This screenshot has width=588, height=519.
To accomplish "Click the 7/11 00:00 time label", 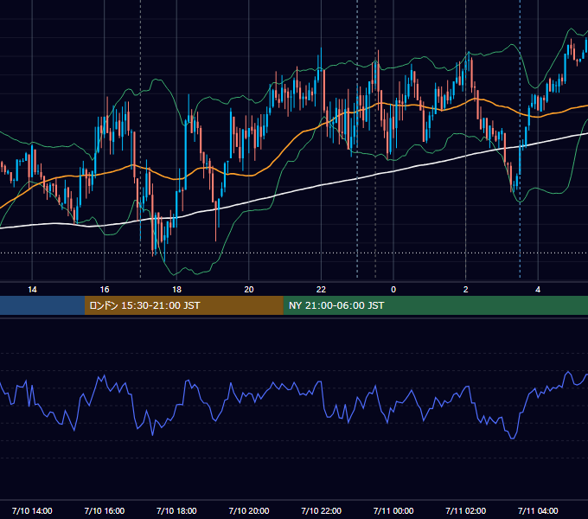I will (x=393, y=510).
